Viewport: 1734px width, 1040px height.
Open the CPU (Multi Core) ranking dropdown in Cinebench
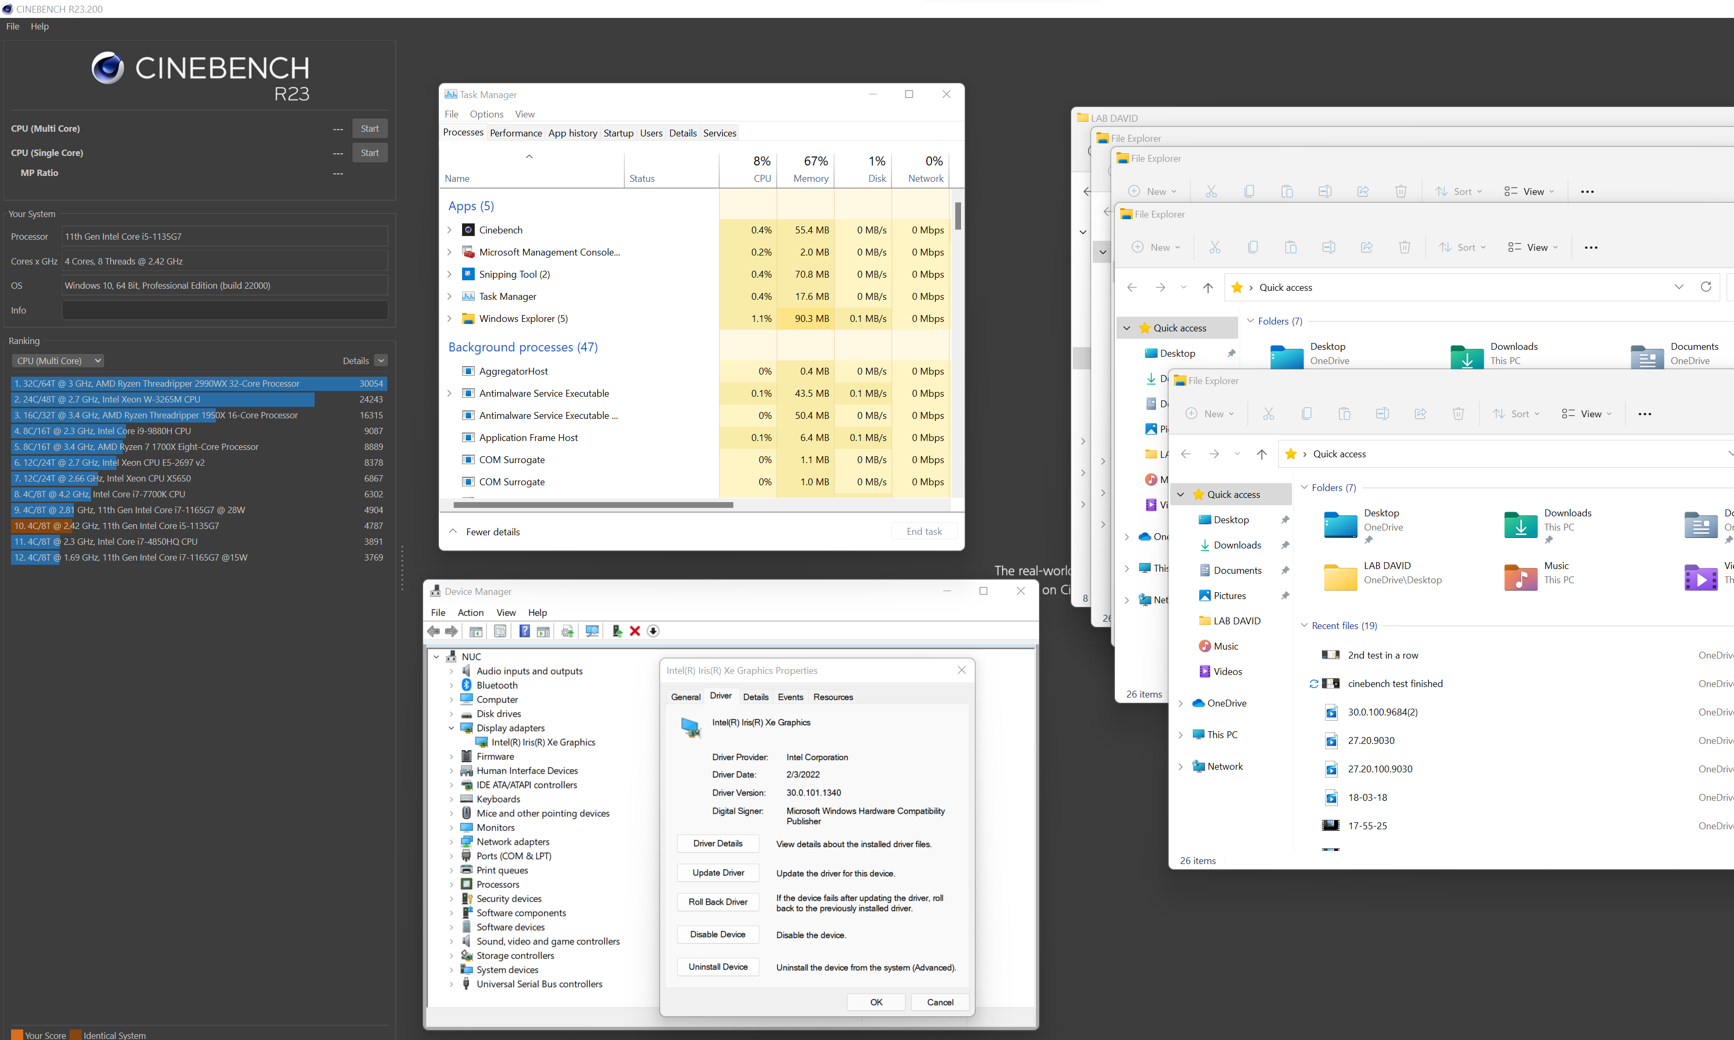[x=57, y=360]
